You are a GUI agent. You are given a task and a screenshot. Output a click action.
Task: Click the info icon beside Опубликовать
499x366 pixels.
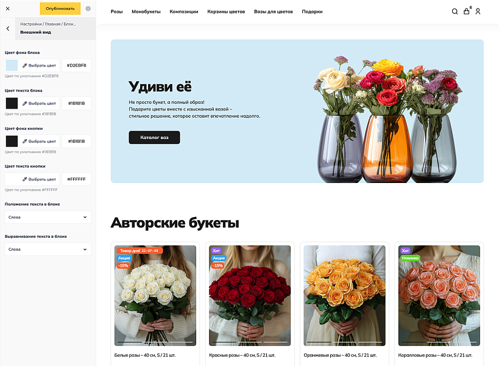click(x=87, y=9)
